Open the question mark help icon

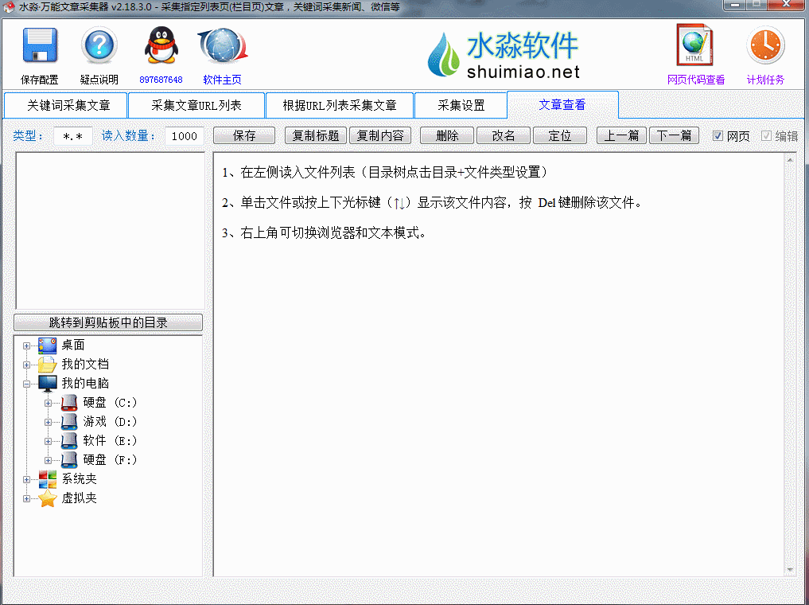99,46
